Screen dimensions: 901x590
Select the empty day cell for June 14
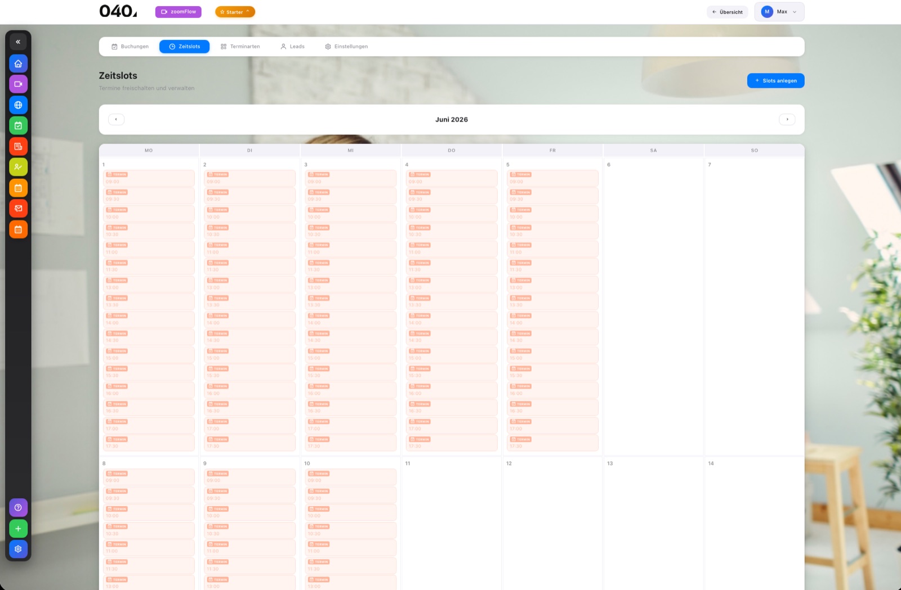[x=755, y=524]
